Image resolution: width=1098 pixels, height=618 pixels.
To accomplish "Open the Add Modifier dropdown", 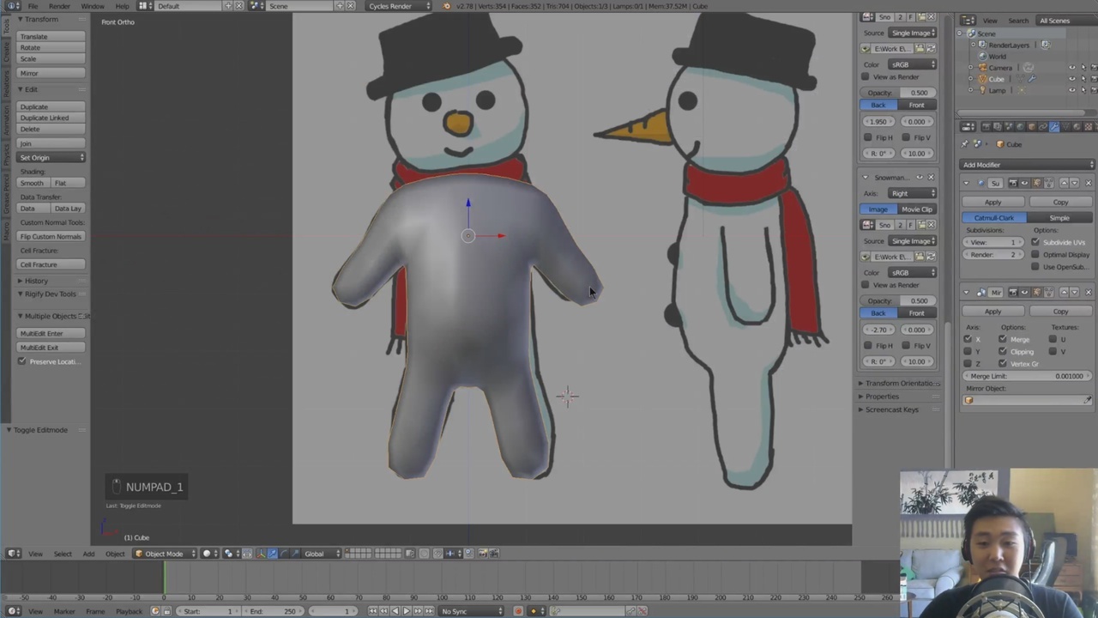I will [x=1028, y=165].
